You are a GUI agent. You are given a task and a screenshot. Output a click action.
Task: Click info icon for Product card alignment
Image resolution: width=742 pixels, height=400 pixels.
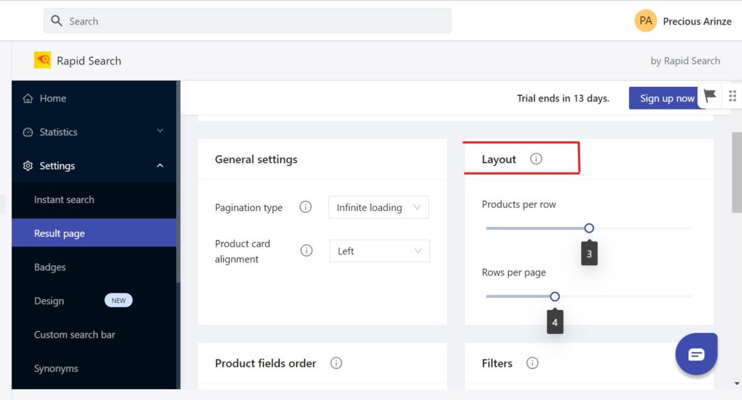[307, 251]
